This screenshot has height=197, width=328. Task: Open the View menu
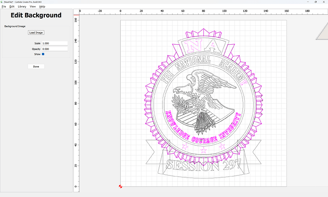point(33,7)
